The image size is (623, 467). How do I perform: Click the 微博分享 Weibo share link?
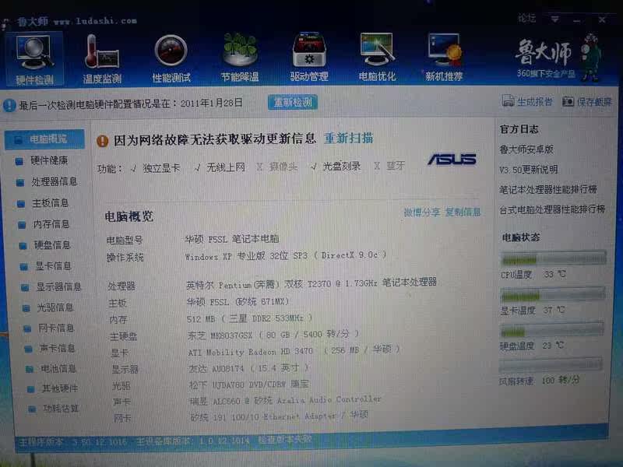422,212
